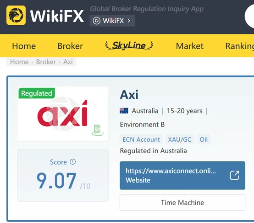
Task: Click the Time Machine button
Action: pyautogui.click(x=182, y=202)
